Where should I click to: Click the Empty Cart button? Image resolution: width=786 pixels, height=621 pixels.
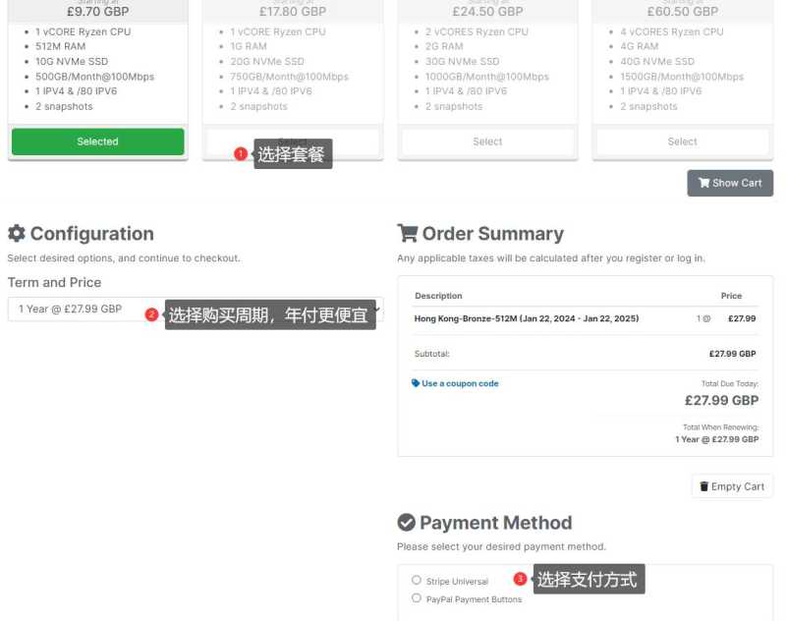[x=732, y=486]
